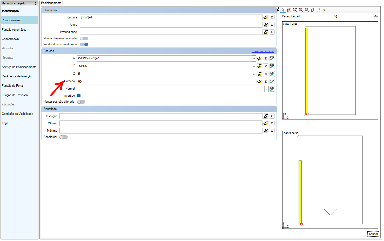
Task: Click the Rotação input field containing 90
Action: [166, 82]
